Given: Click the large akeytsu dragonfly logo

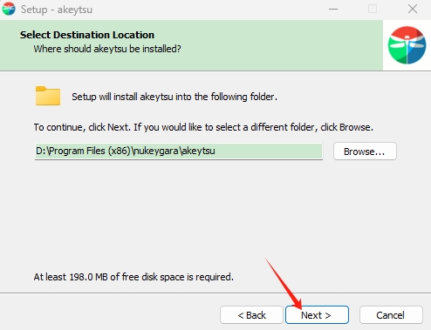Looking at the screenshot, I should coord(407,45).
